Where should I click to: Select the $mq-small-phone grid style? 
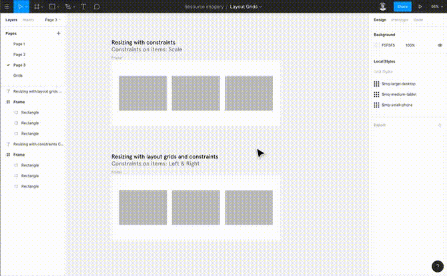397,105
